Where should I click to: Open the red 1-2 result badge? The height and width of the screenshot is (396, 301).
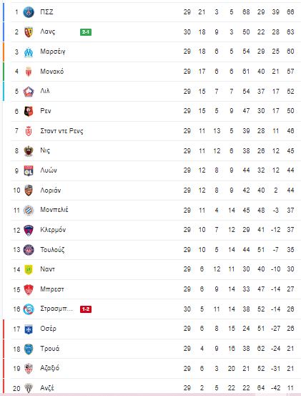click(86, 309)
